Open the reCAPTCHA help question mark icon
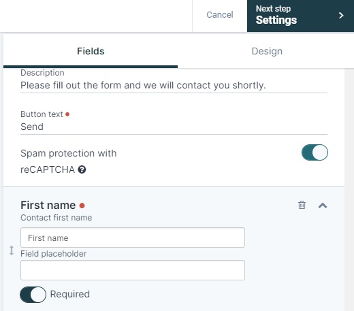The image size is (354, 311). click(82, 169)
